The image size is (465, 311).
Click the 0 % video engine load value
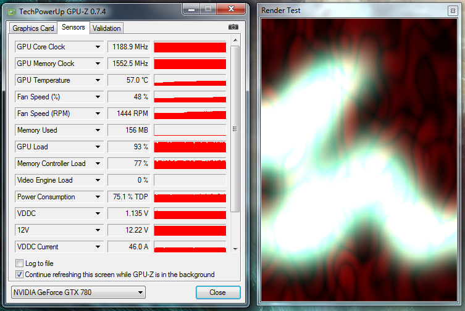point(128,180)
